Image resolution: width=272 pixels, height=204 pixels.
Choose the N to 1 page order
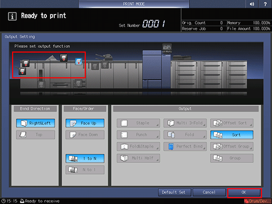coord(85,170)
